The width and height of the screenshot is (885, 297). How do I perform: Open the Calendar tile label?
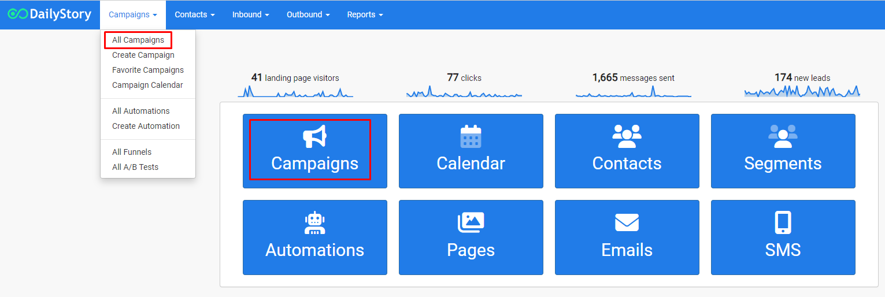click(x=471, y=164)
